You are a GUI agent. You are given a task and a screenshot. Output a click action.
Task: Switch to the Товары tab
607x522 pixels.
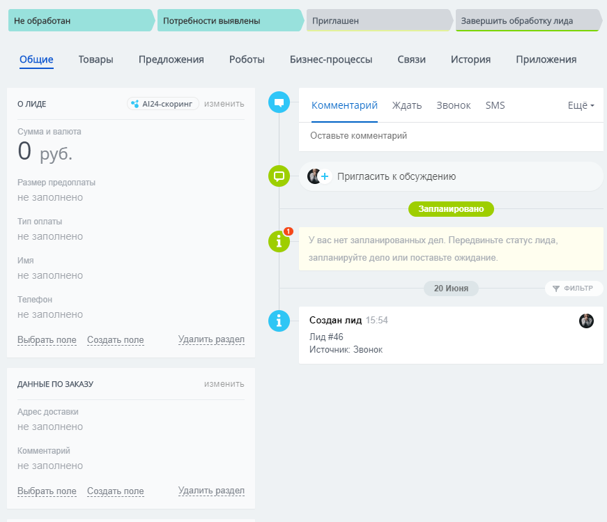pyautogui.click(x=95, y=60)
